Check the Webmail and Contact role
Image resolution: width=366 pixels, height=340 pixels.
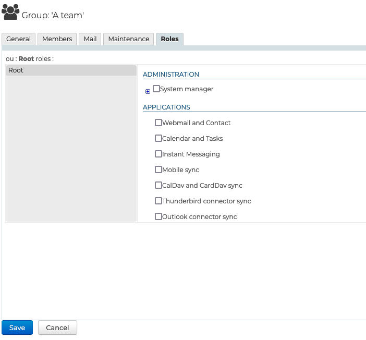pos(158,123)
